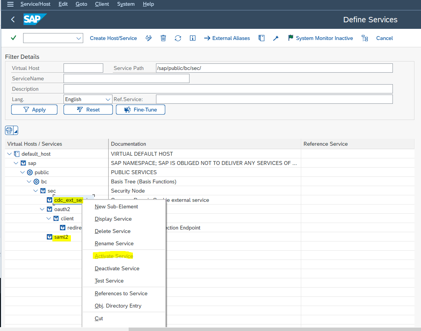Select the saml2 tree item
The width and height of the screenshot is (421, 331).
[x=61, y=237]
